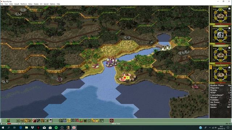Click the magnifying glass zoom toolbar icon
Viewport: 232px width, 130px height.
[61, 121]
